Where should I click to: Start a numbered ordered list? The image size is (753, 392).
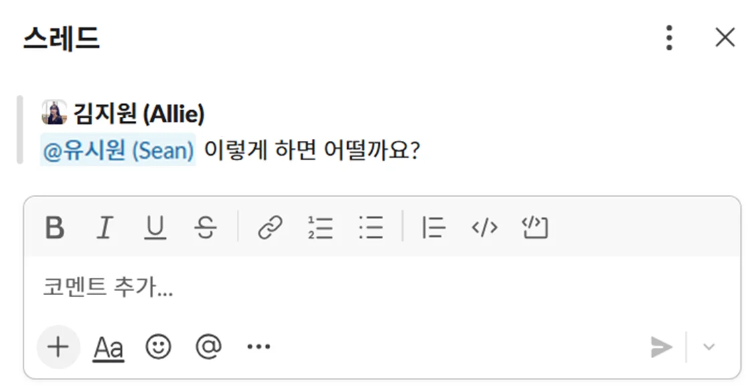coord(320,228)
